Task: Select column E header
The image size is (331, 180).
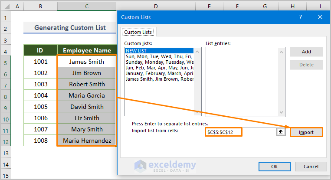Action: pyautogui.click(x=209, y=7)
